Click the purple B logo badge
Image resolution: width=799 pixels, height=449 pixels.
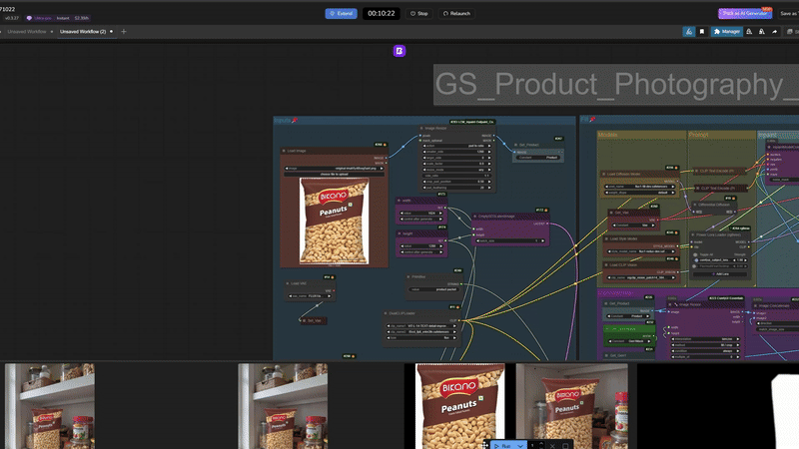tap(399, 51)
